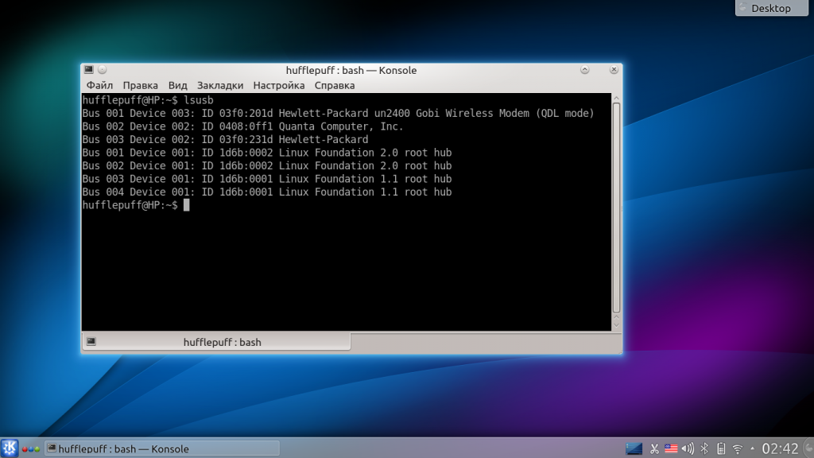Viewport: 814px width, 458px height.
Task: Open the Вид menu
Action: click(x=177, y=85)
